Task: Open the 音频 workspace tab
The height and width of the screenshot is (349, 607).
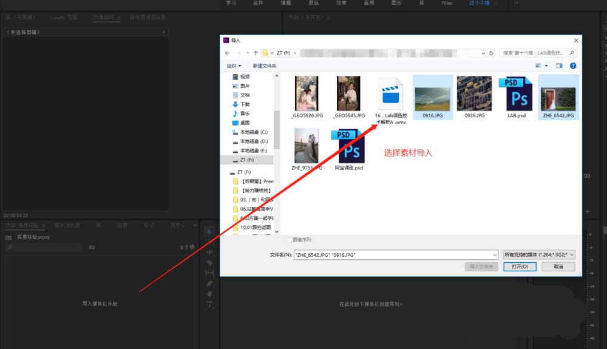Action: tap(369, 3)
